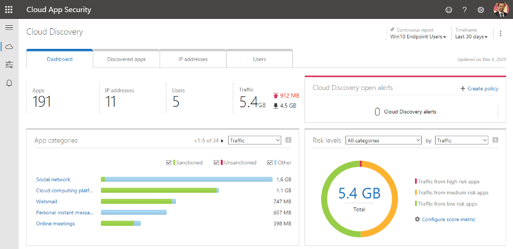Screen dimensions: 513x249
Task: Click the blue Other legend swatch
Action: (x=276, y=162)
